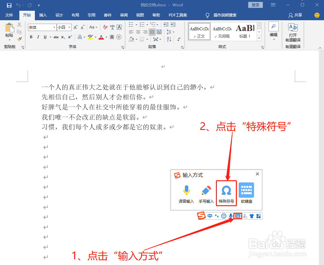Toggle italic formatting
This screenshot has height=265, width=324.
point(38,37)
